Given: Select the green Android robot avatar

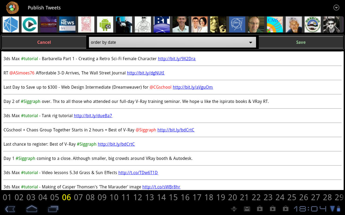Looking at the screenshot, I should 105,24.
